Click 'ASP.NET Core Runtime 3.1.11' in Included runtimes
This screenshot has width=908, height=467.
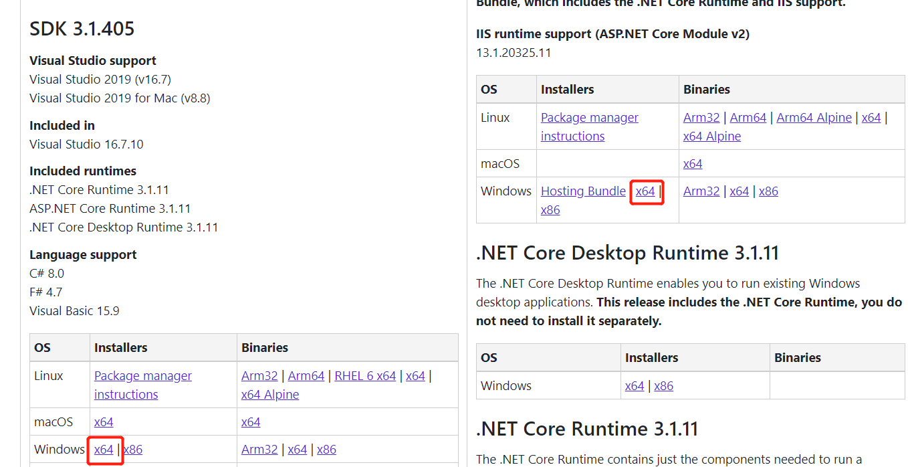(110, 208)
